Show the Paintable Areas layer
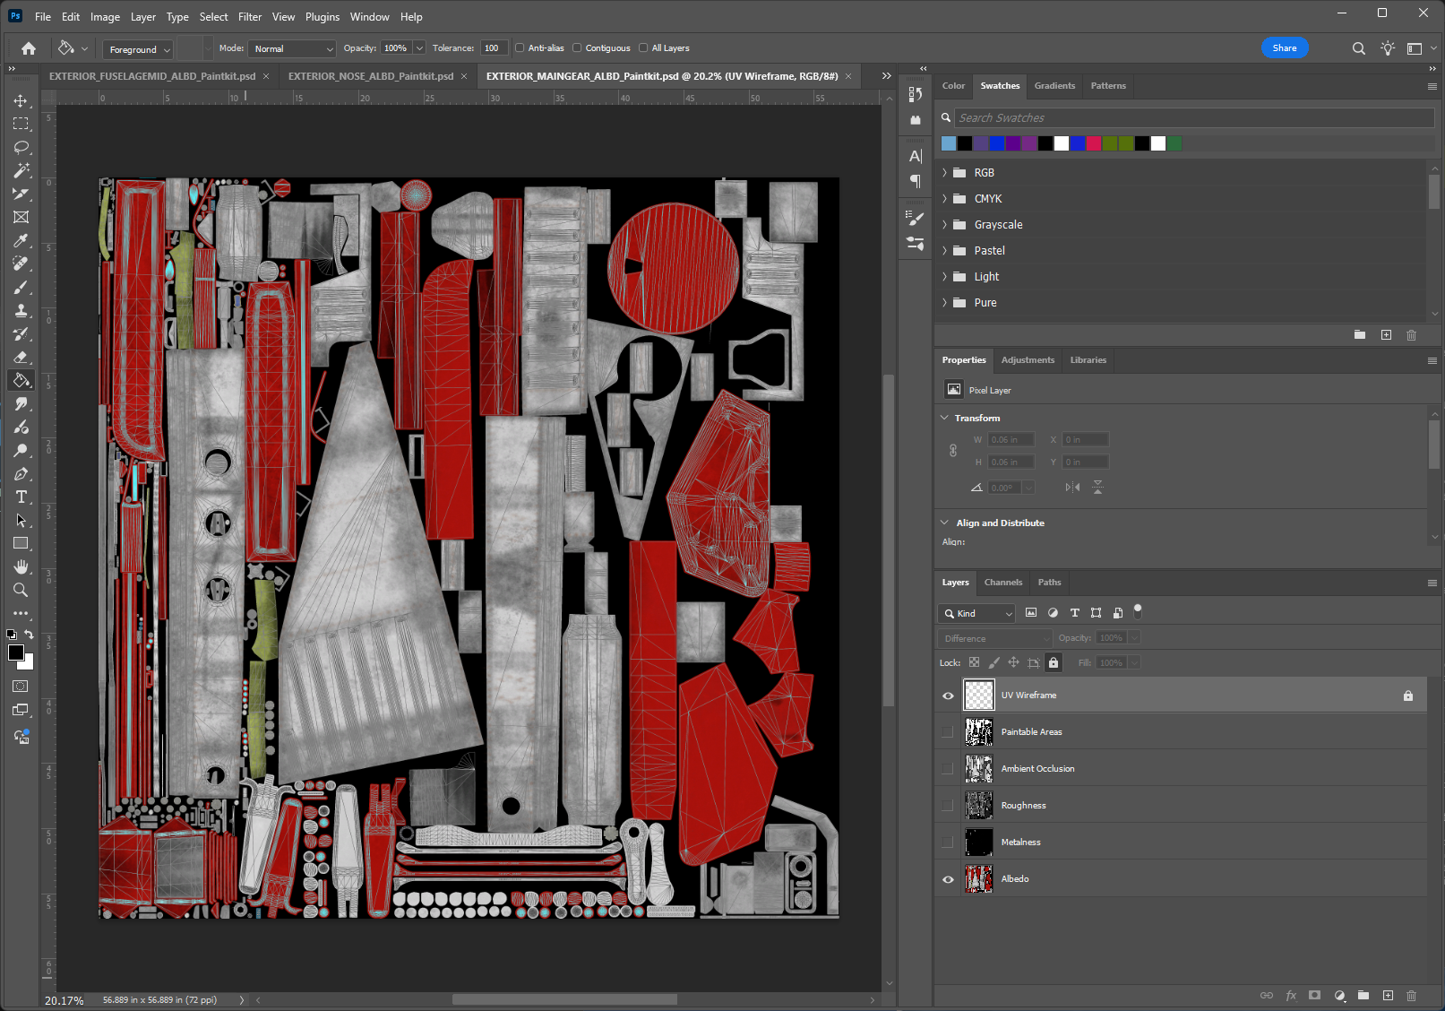1445x1011 pixels. [x=948, y=732]
